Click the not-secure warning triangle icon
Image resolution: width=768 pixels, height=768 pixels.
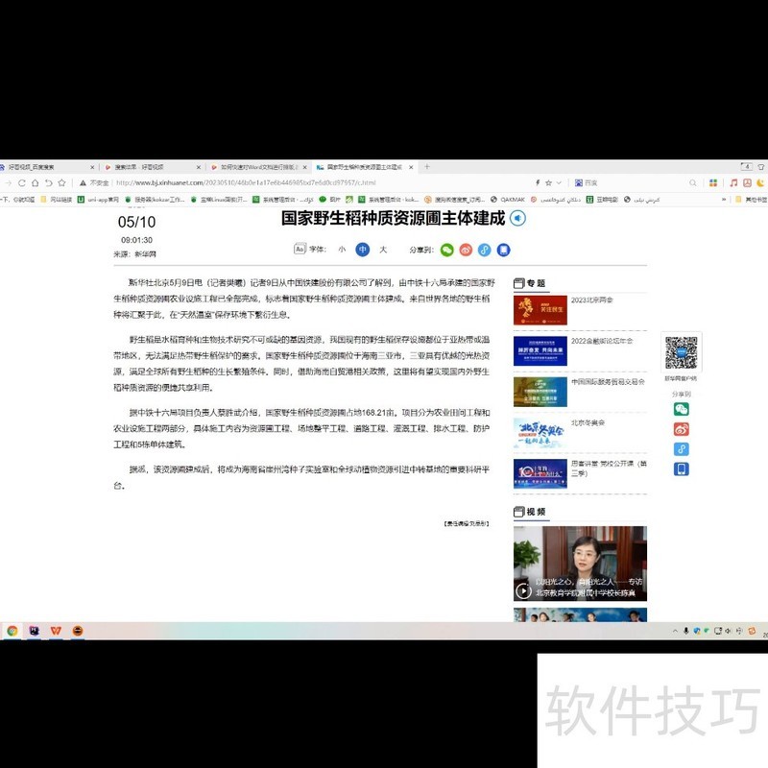click(83, 182)
